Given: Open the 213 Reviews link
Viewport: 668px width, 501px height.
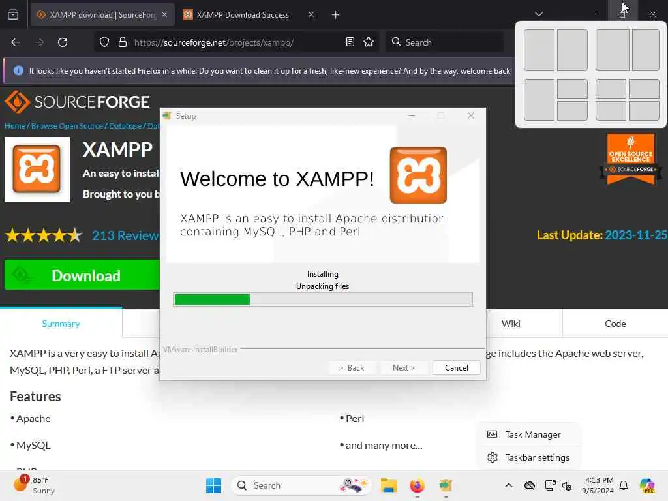Looking at the screenshot, I should pos(125,235).
